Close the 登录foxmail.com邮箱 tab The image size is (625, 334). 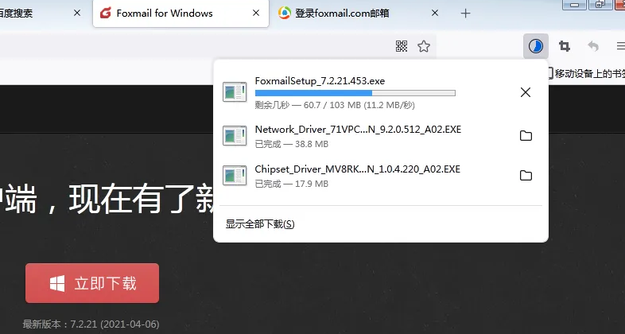435,14
